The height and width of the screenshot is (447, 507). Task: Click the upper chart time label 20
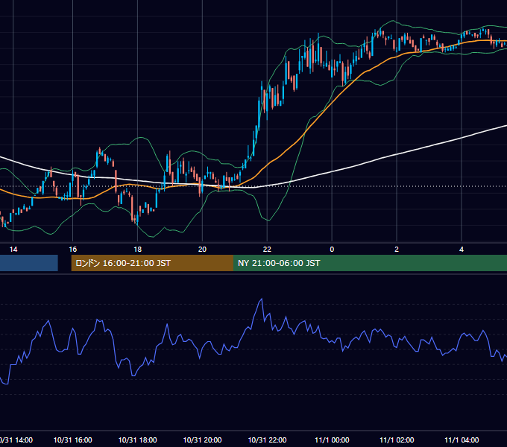(202, 250)
